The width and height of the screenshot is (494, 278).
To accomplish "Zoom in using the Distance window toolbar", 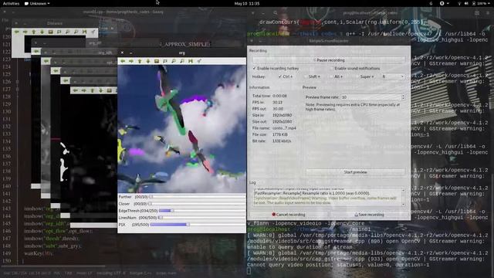I will (67, 32).
